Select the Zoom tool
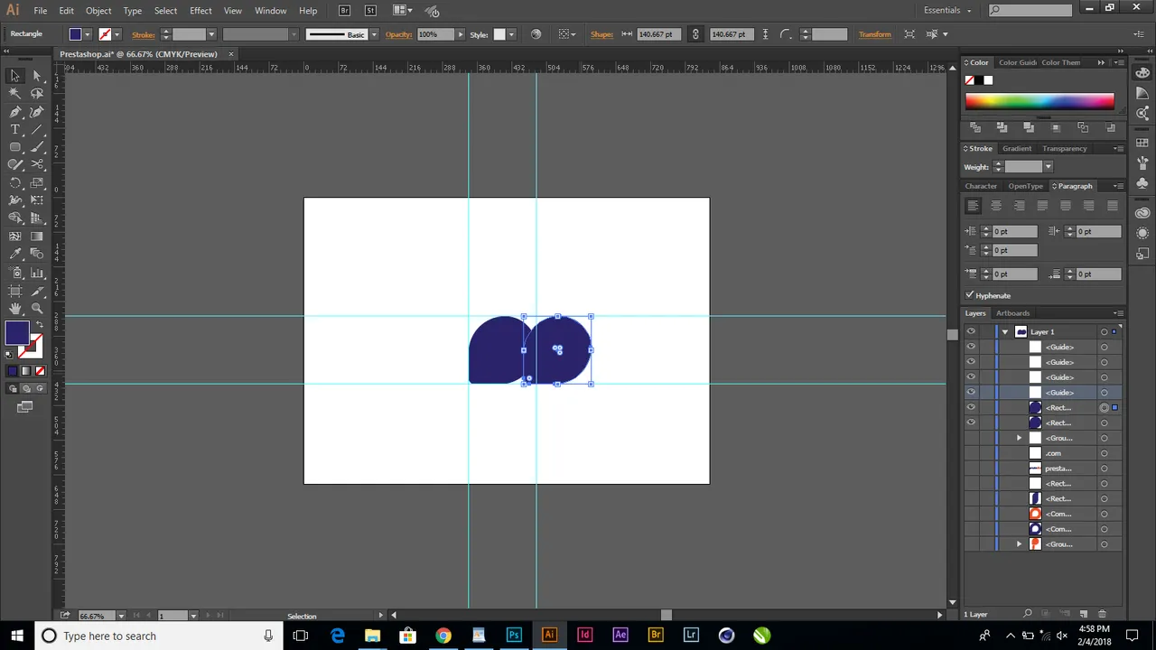This screenshot has height=650, width=1156. tap(37, 309)
